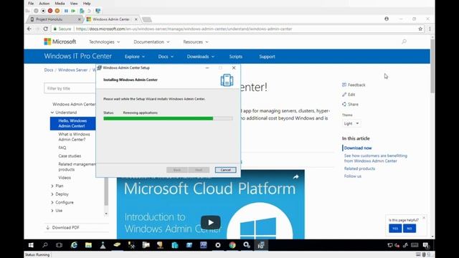Go back in the Chrome browser
The width and height of the screenshot is (459, 258).
pos(29,29)
